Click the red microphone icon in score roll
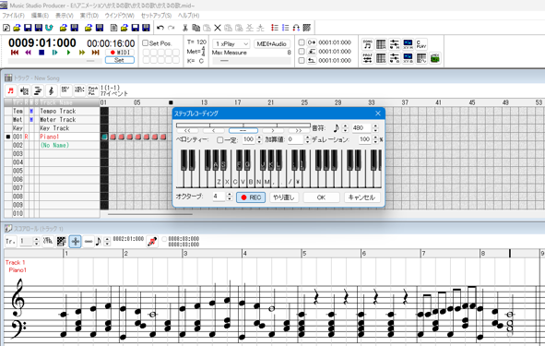Screen dimensions: 545x346 tap(152, 241)
